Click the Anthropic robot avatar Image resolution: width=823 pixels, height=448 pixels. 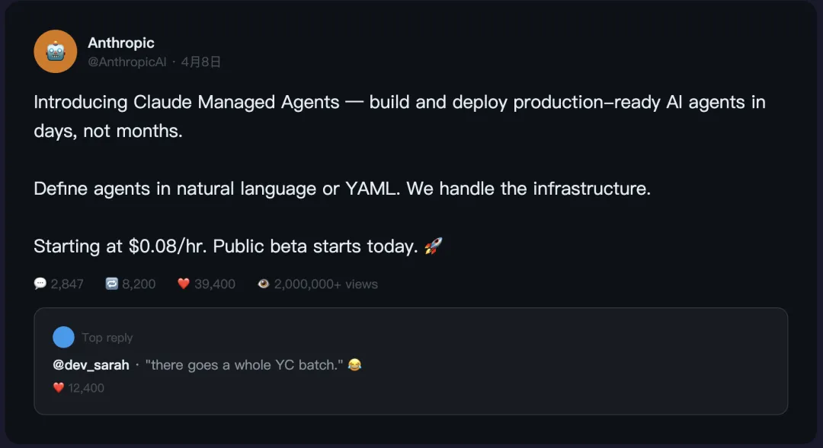click(56, 52)
